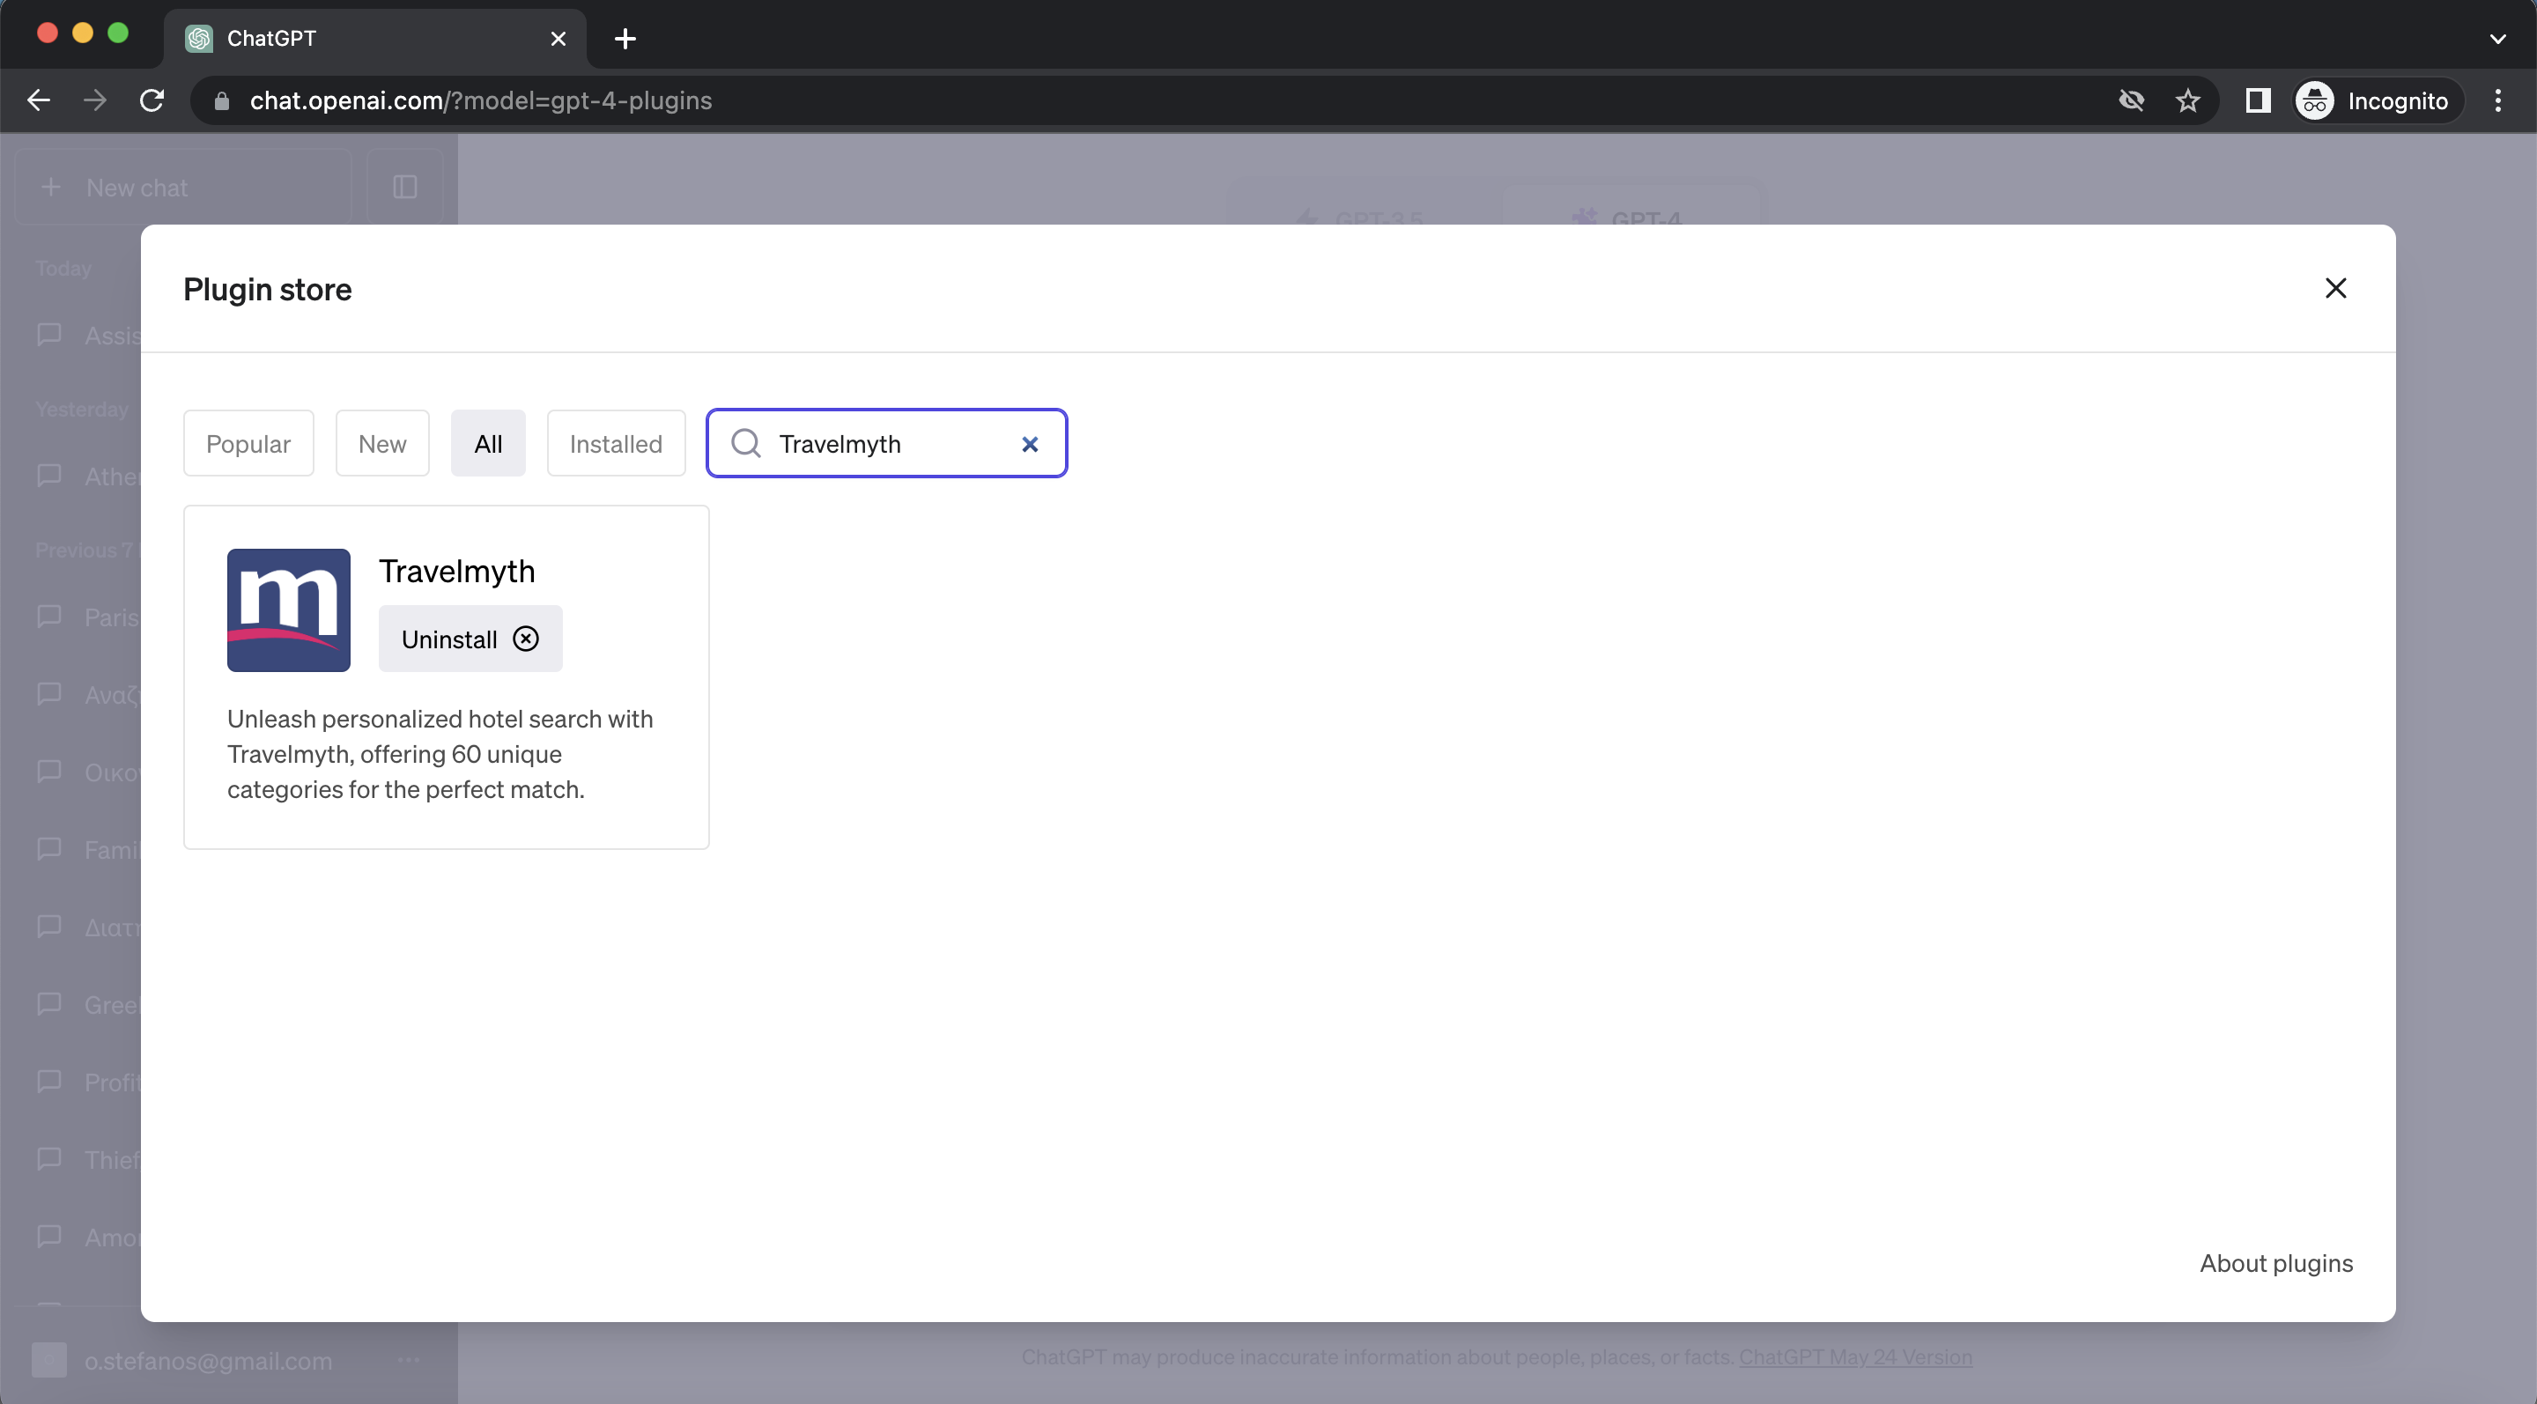The height and width of the screenshot is (1404, 2537).
Task: Click the magnifier icon in search box
Action: pos(745,443)
